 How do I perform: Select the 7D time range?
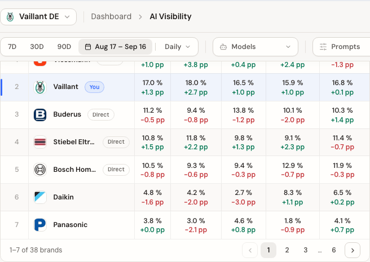click(x=12, y=47)
